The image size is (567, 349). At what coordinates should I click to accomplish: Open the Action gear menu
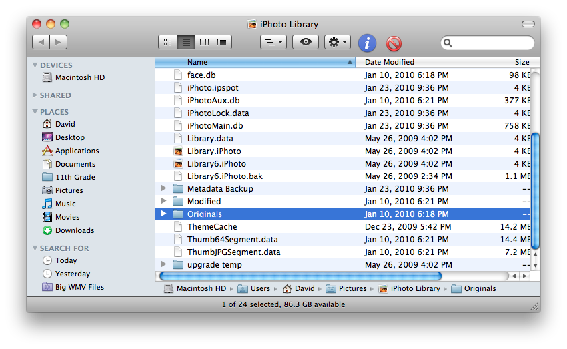click(338, 42)
